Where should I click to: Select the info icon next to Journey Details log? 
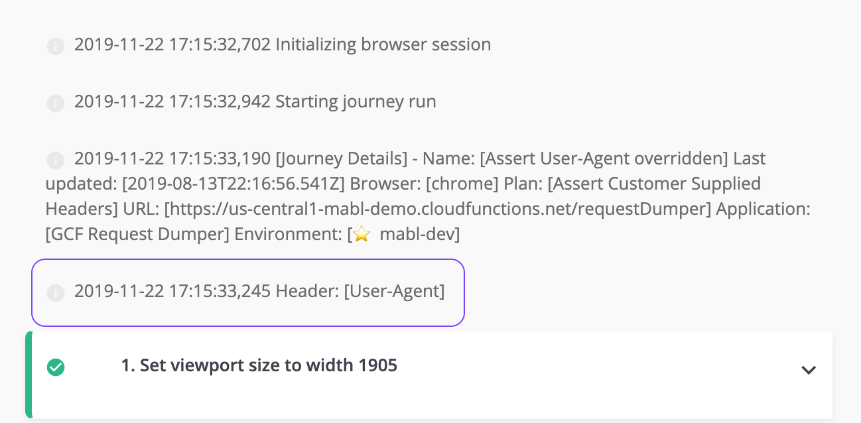tap(56, 160)
